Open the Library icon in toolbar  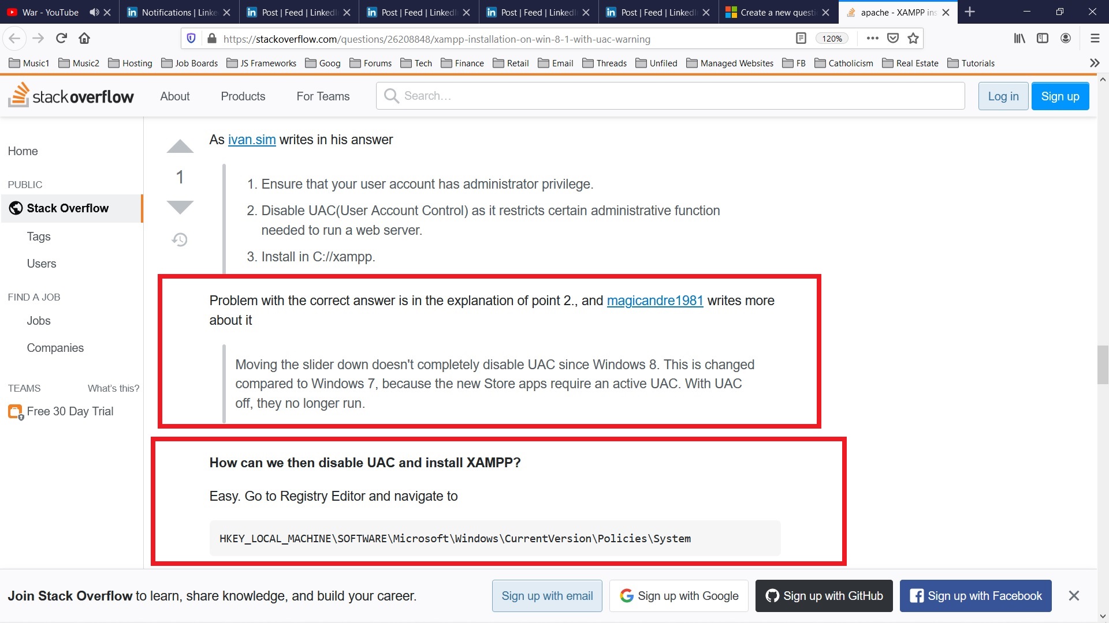tap(1019, 39)
